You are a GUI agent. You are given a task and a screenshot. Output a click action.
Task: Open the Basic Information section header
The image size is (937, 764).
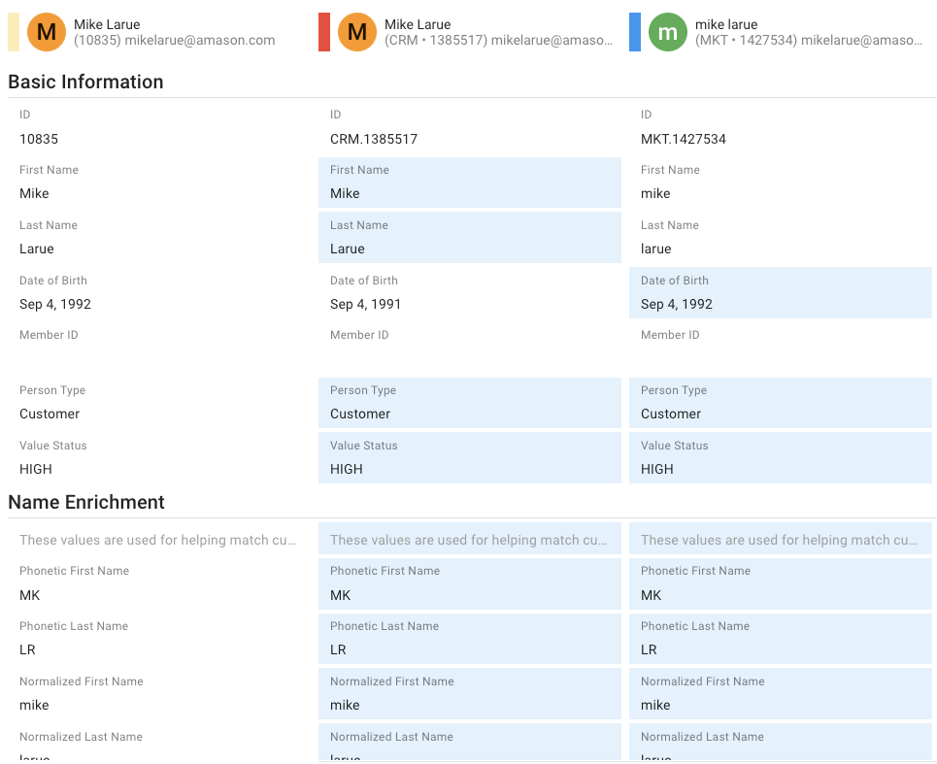point(85,82)
